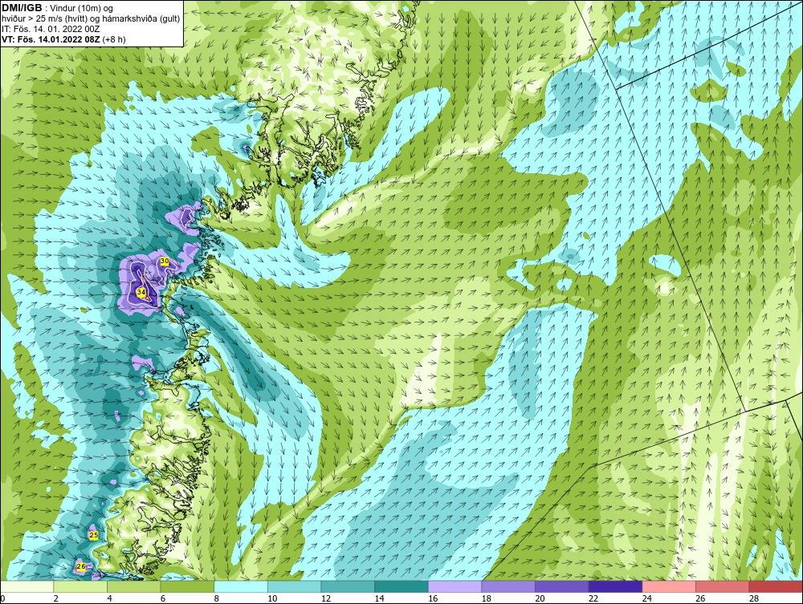Click the 'VT: Fös. 14.01.2022 08Z (+8 h)' line
Viewport: 803px width, 604px height.
[x=63, y=39]
